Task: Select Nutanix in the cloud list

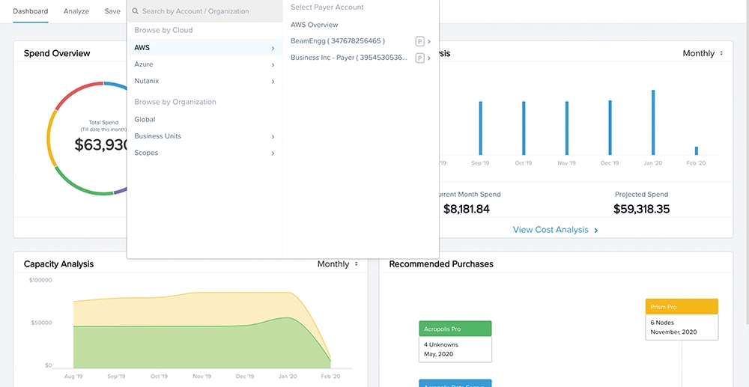Action: [x=205, y=81]
